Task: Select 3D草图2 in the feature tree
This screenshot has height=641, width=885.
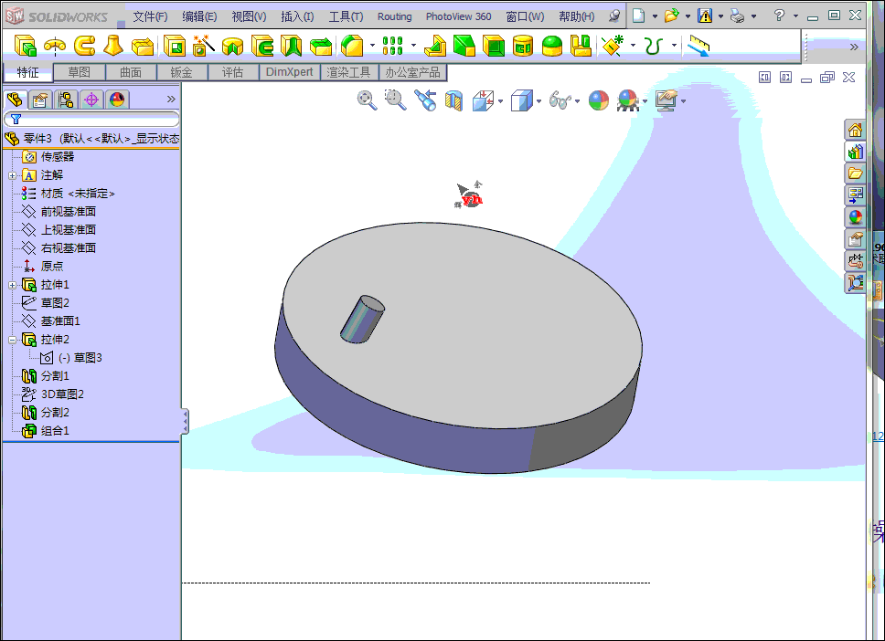Action: coord(62,394)
